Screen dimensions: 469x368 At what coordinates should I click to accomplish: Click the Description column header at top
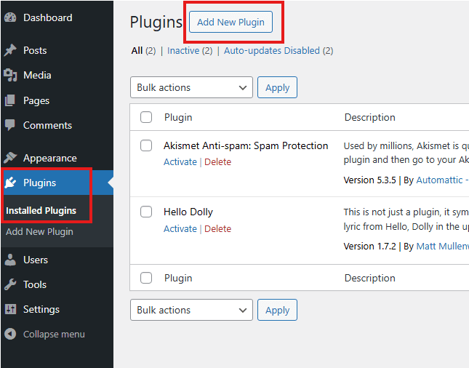(370, 118)
